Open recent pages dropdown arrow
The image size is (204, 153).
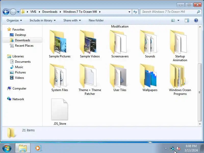pos(18,12)
